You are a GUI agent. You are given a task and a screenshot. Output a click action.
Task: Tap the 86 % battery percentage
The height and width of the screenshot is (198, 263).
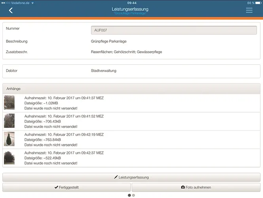click(x=251, y=3)
